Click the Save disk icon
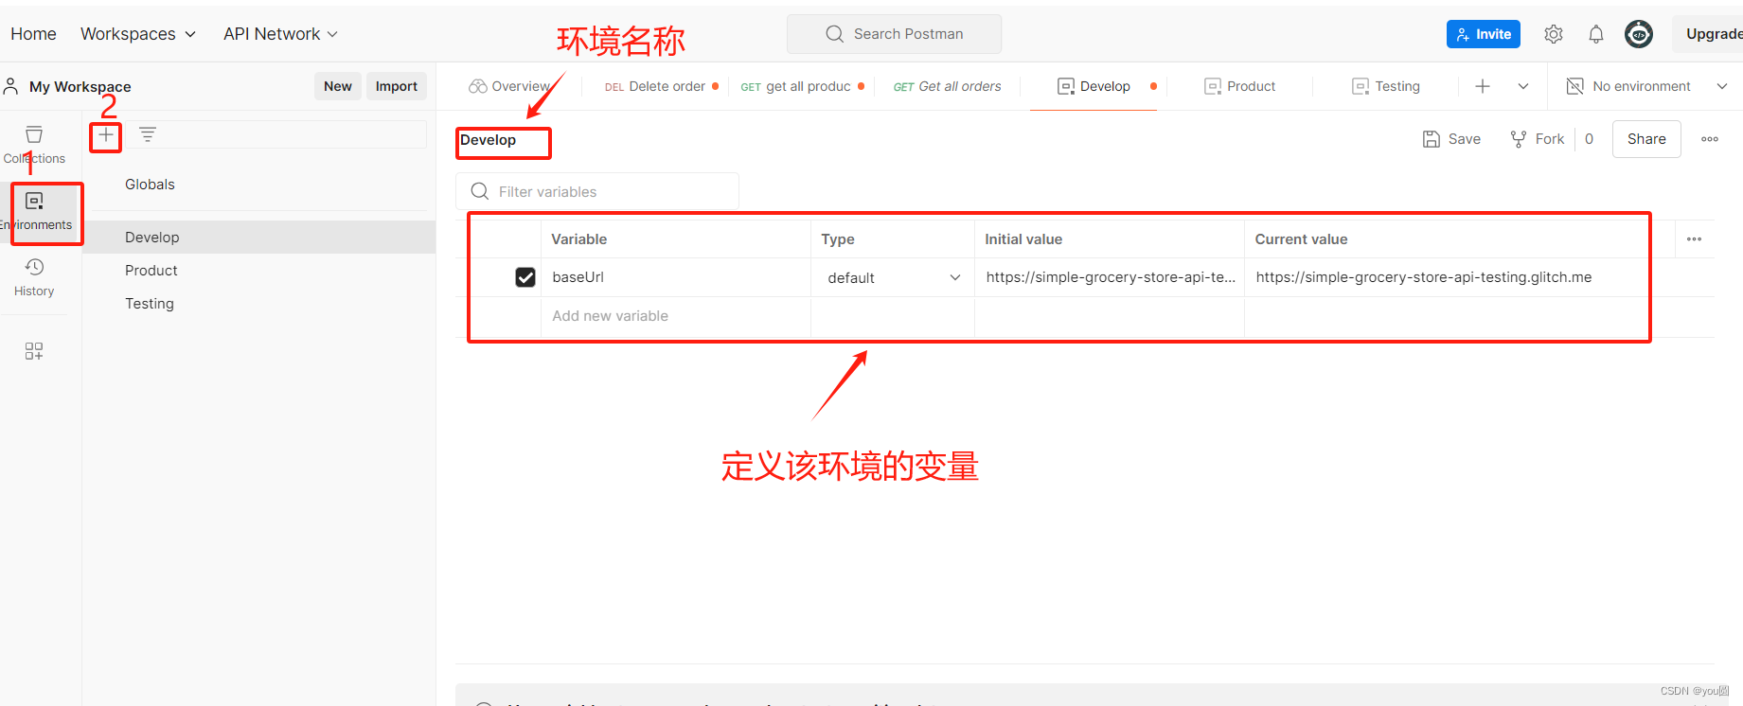 tap(1432, 139)
